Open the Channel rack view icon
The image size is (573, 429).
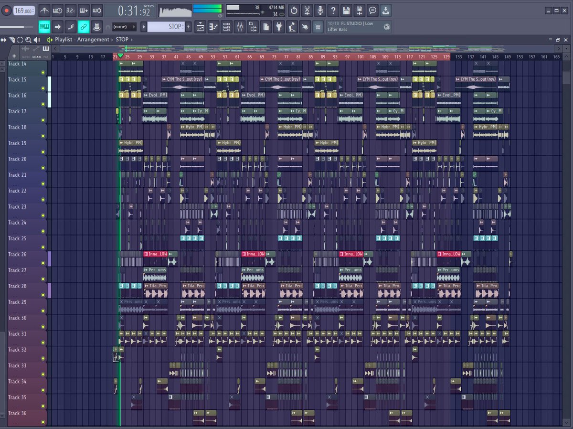tap(227, 27)
